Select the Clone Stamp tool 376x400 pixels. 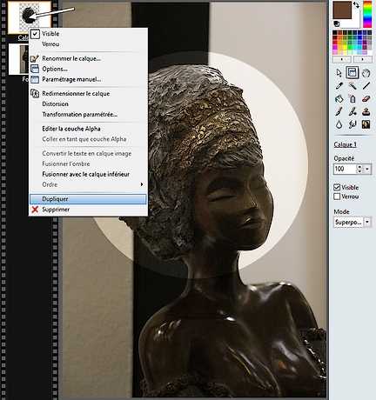[x=366, y=111]
